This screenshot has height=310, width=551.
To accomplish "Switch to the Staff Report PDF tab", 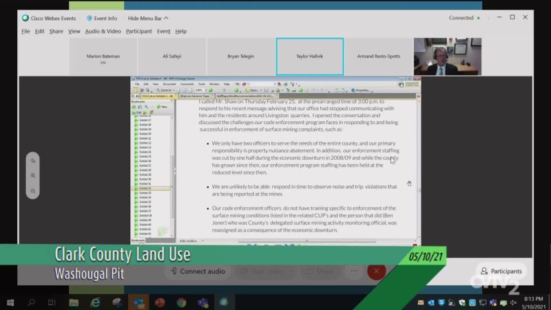I will click(x=245, y=96).
